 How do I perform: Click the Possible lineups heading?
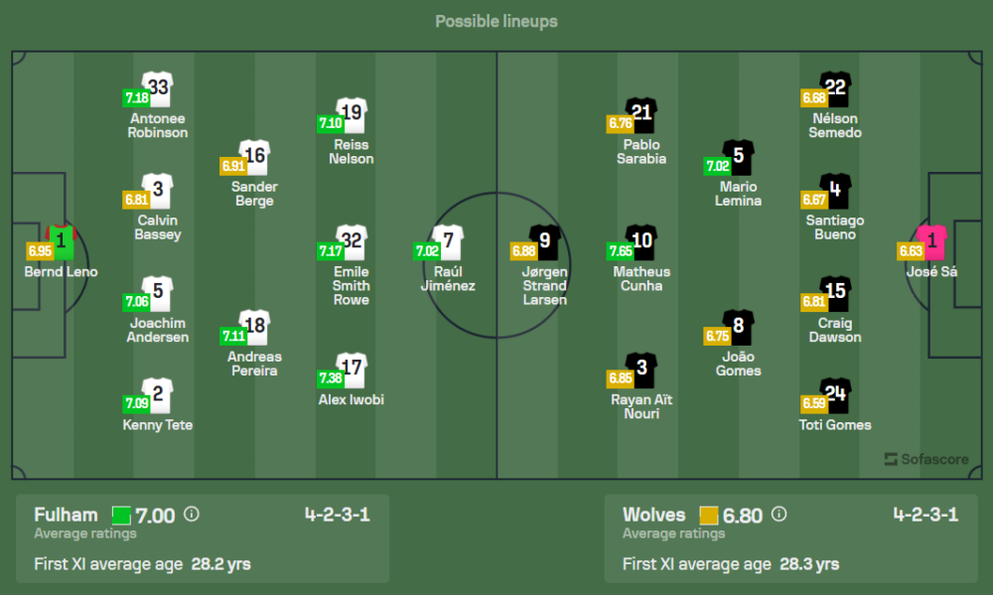(496, 21)
